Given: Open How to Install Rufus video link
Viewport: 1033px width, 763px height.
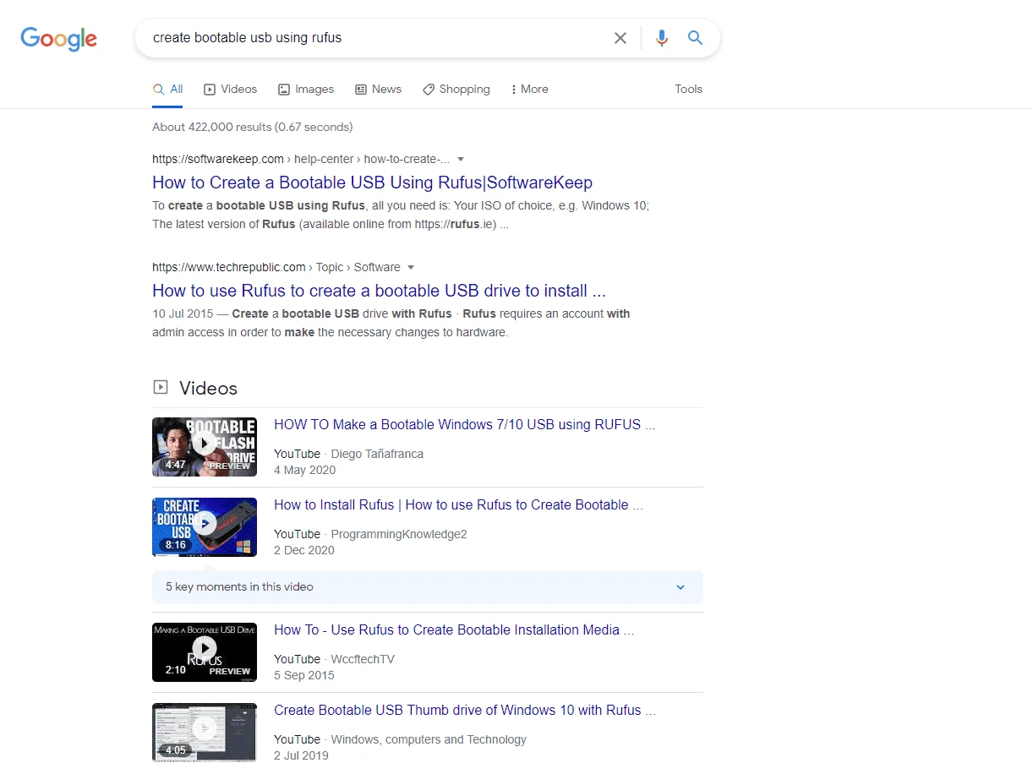Looking at the screenshot, I should pos(458,504).
